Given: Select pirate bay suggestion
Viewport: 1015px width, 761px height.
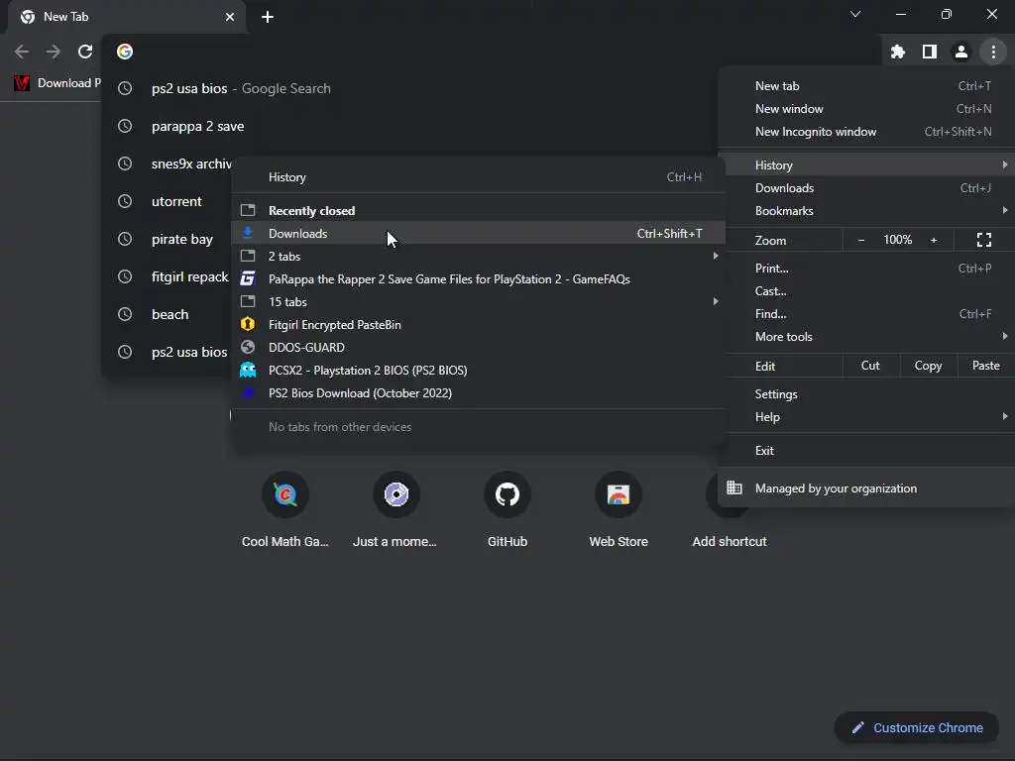Looking at the screenshot, I should (x=168, y=239).
